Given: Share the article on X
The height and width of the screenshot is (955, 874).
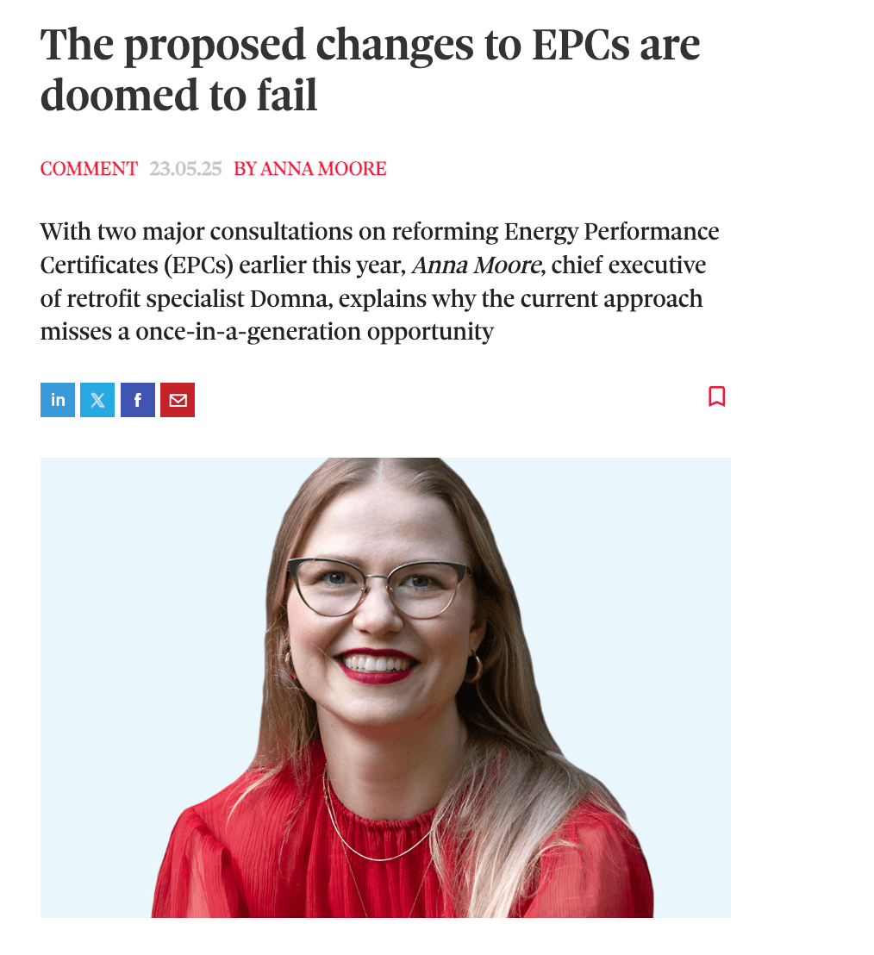Looking at the screenshot, I should click(x=97, y=400).
